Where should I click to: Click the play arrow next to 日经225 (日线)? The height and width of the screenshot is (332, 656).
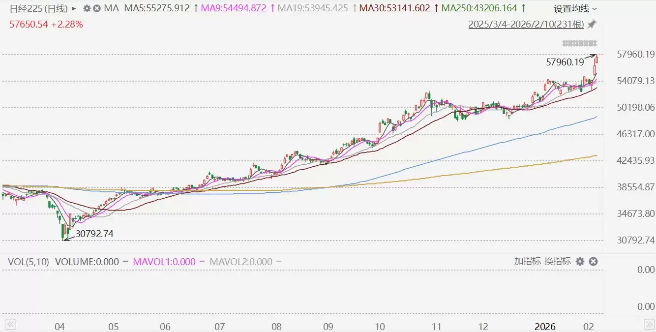[x=74, y=8]
